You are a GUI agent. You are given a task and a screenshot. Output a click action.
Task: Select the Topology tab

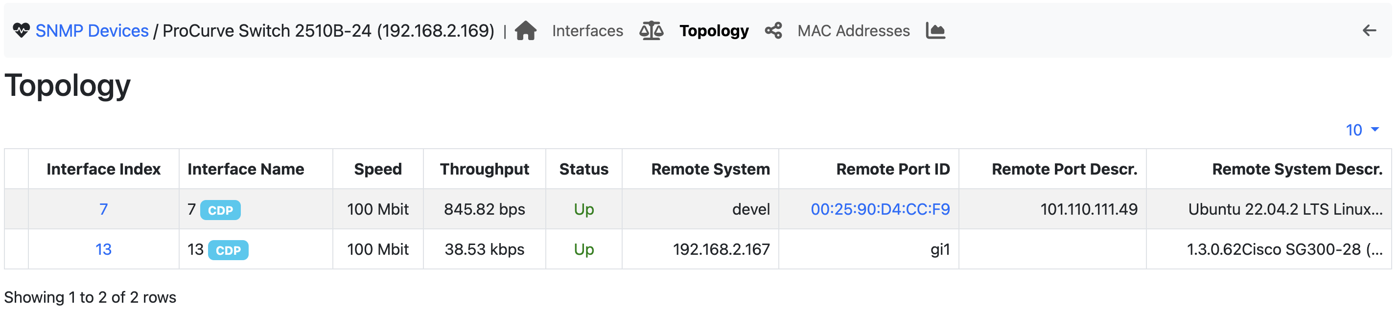(x=714, y=31)
